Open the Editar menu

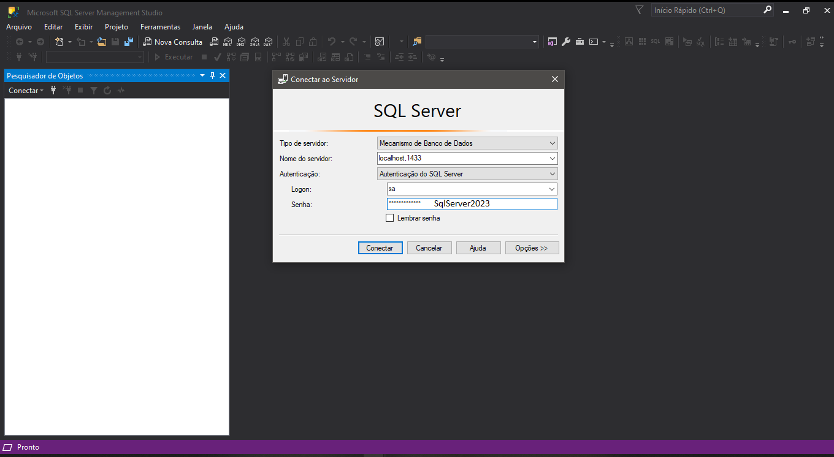(53, 27)
